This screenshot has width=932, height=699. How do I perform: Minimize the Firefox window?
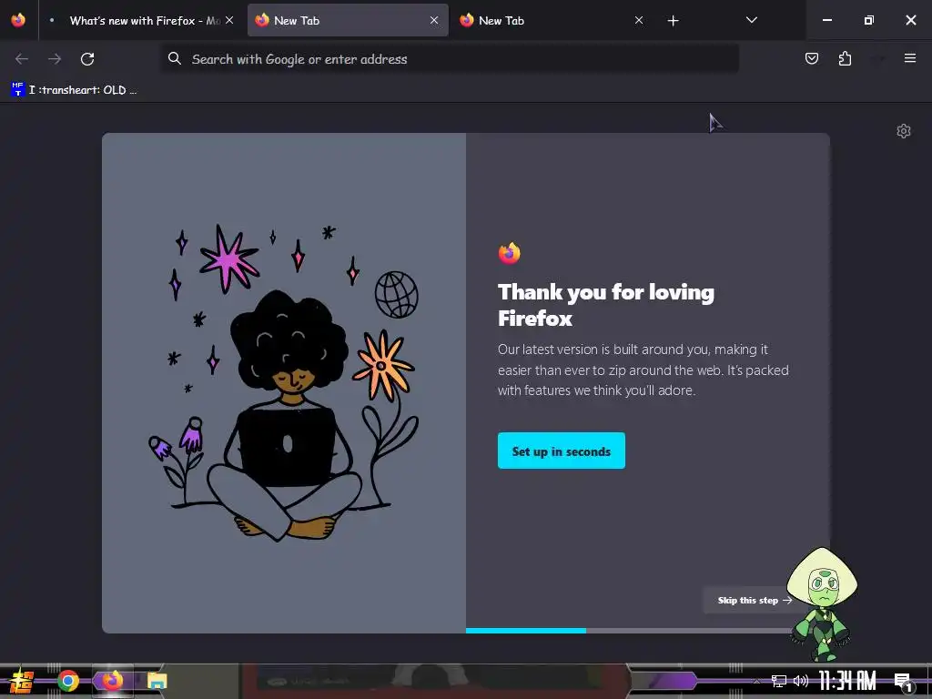[x=826, y=20]
